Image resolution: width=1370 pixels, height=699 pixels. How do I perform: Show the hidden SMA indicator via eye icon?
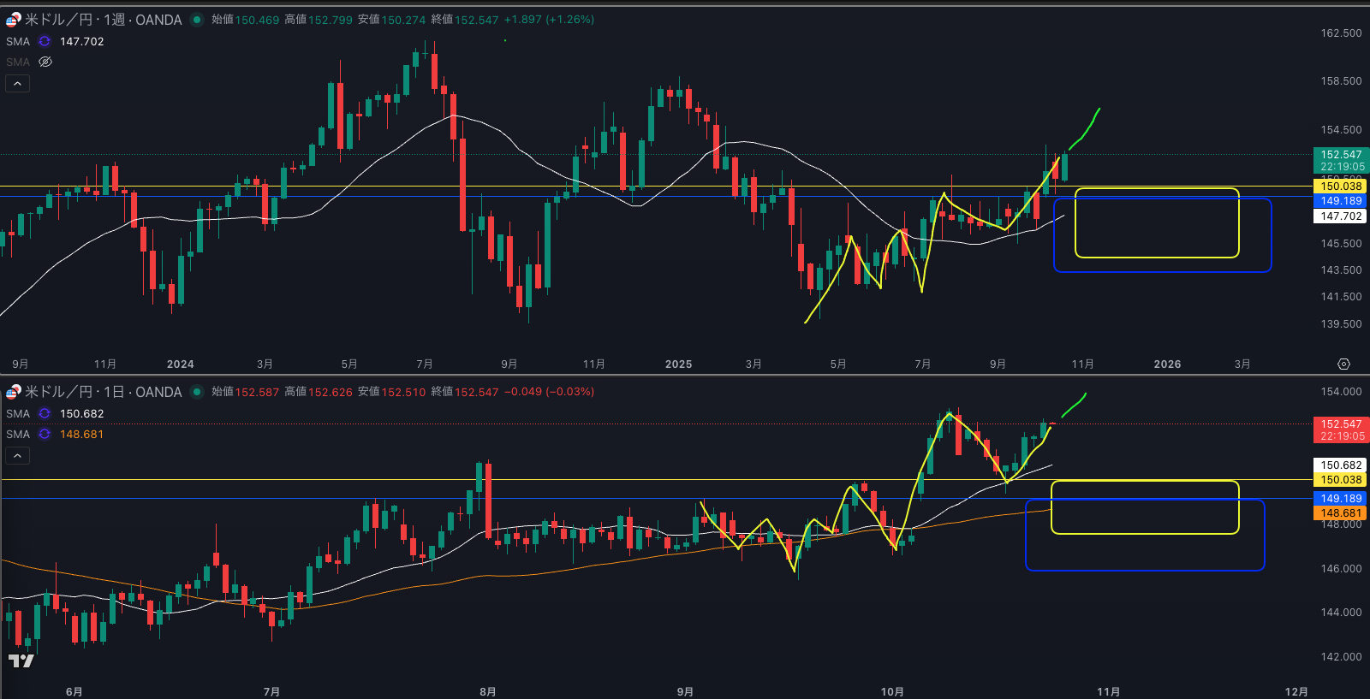(45, 62)
